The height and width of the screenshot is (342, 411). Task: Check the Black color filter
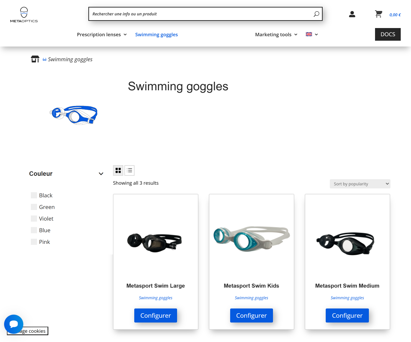(34, 195)
